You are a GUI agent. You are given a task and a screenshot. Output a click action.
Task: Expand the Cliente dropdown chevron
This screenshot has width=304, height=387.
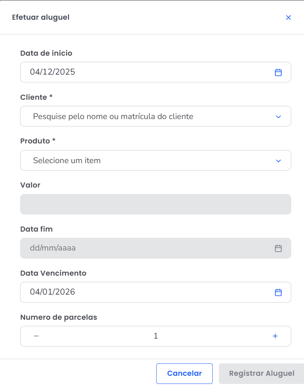tap(278, 116)
